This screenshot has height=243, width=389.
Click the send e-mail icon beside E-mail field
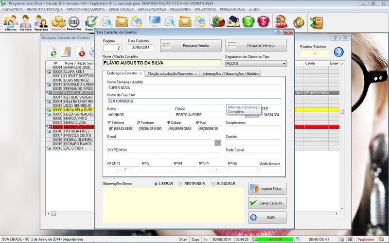coord(218,143)
